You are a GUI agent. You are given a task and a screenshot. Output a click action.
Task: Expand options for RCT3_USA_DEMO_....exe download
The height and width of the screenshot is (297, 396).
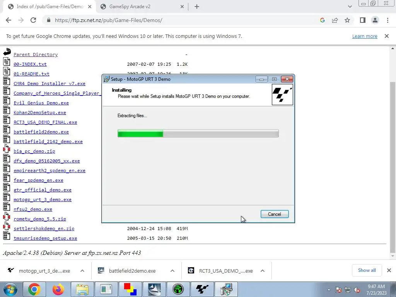tap(263, 271)
